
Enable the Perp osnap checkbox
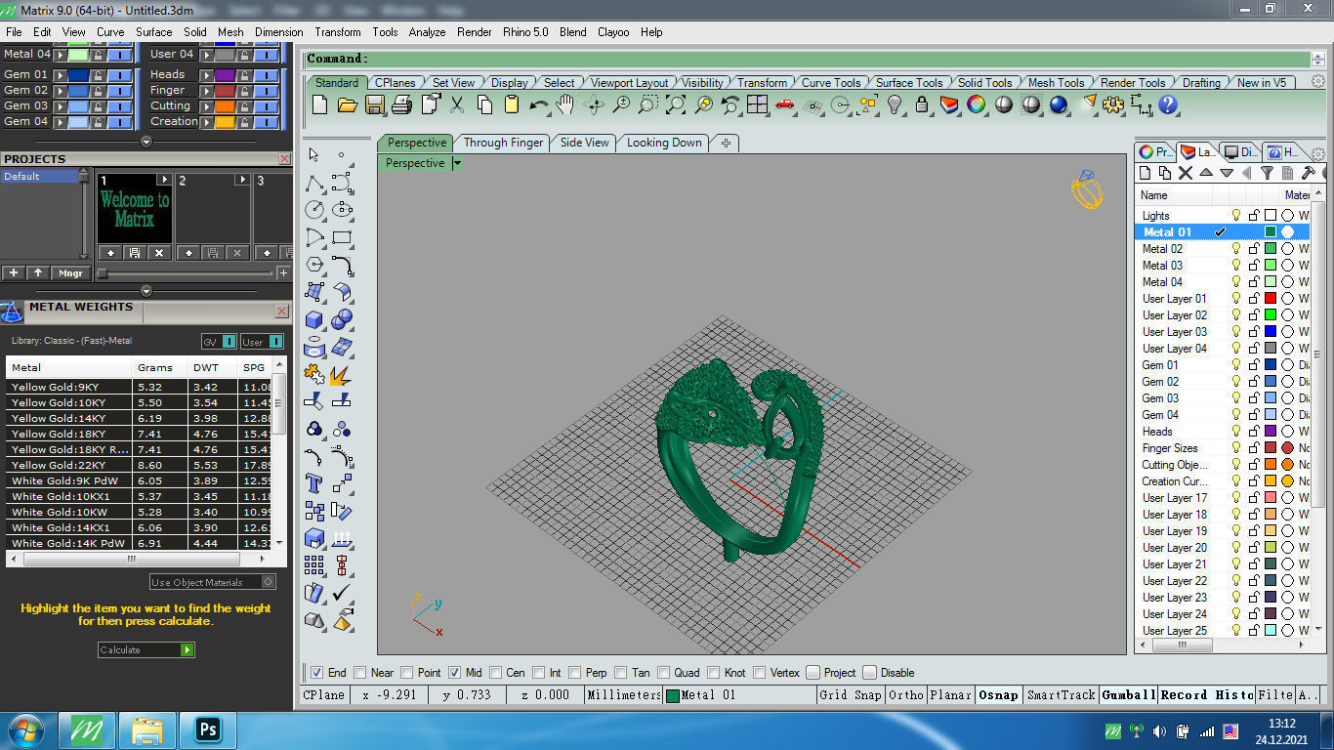click(575, 672)
